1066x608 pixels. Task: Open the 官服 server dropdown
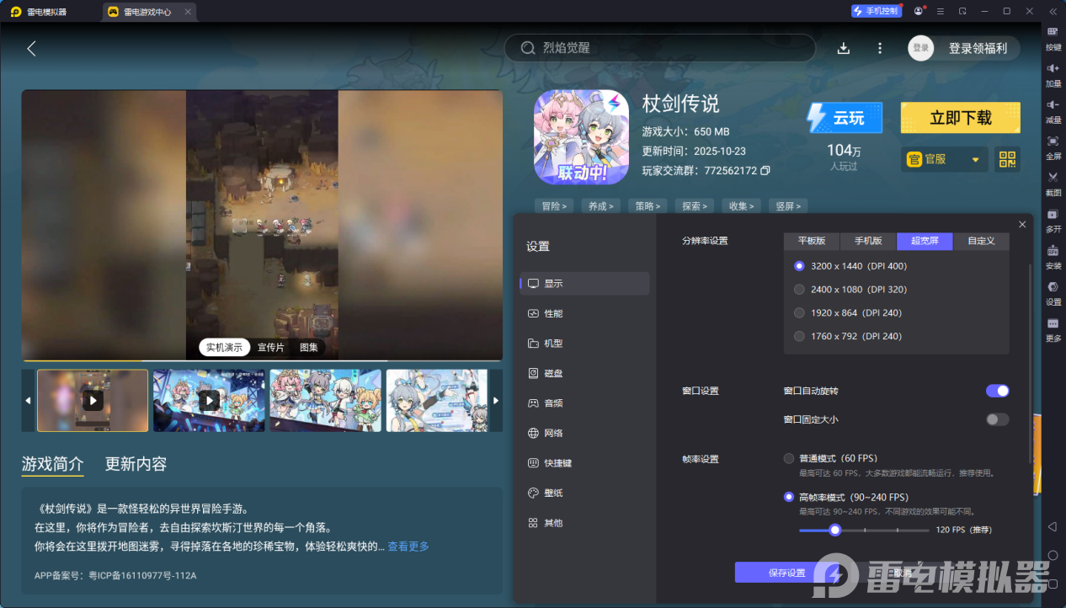click(943, 159)
